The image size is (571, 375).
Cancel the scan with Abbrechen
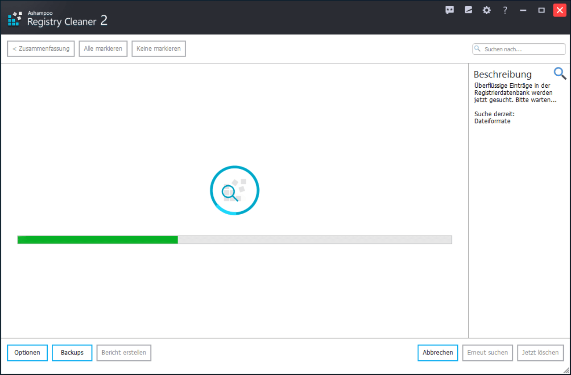[x=438, y=353]
